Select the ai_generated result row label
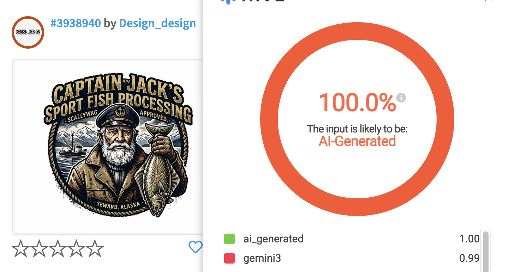 coord(274,239)
